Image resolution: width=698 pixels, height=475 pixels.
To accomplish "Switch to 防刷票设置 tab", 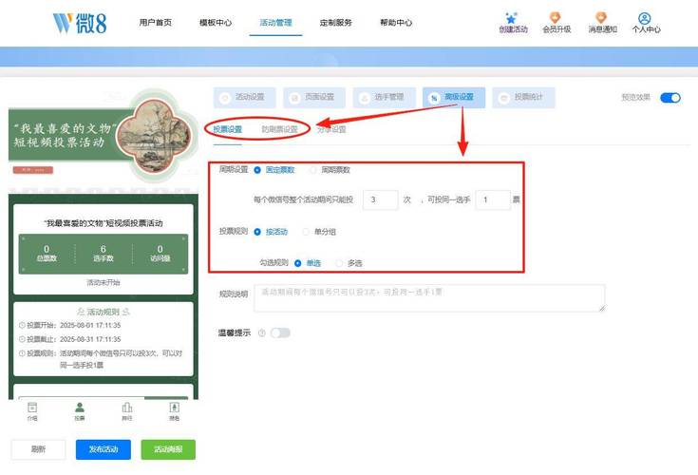I will [279, 129].
